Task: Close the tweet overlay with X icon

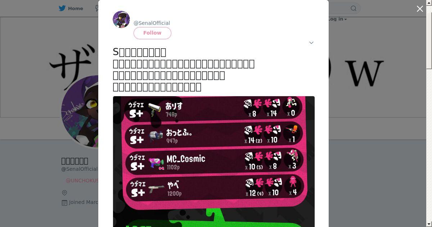Action: tap(420, 9)
